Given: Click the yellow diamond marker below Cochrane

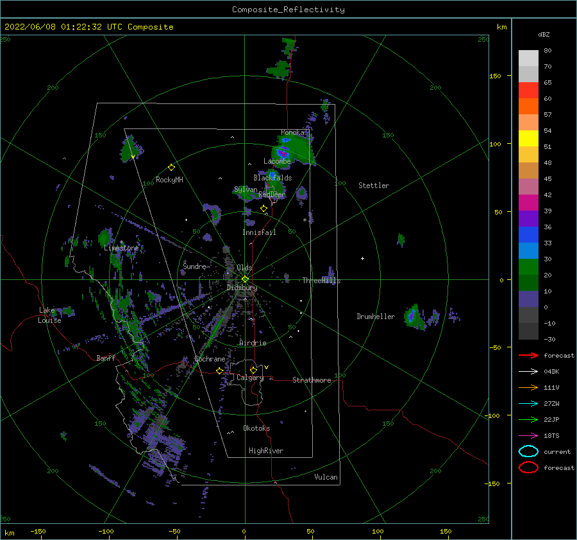Looking at the screenshot, I should [x=219, y=371].
